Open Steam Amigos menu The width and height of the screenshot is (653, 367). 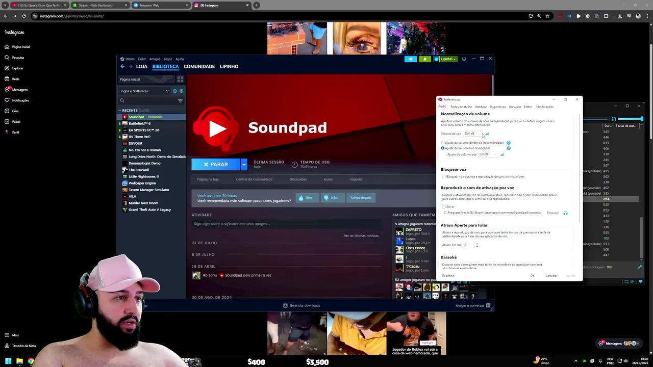155,59
